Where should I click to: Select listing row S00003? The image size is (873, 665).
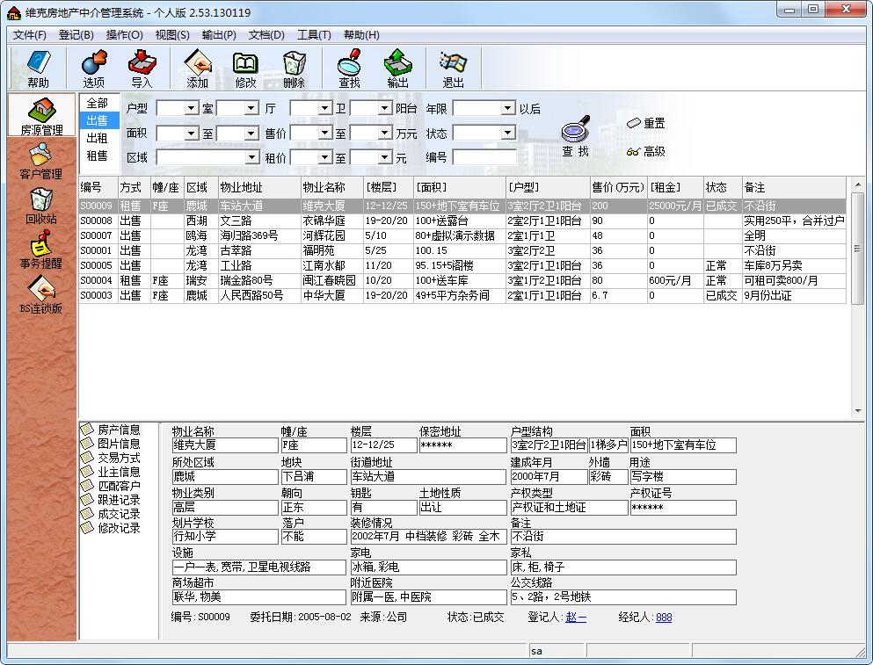[462, 295]
